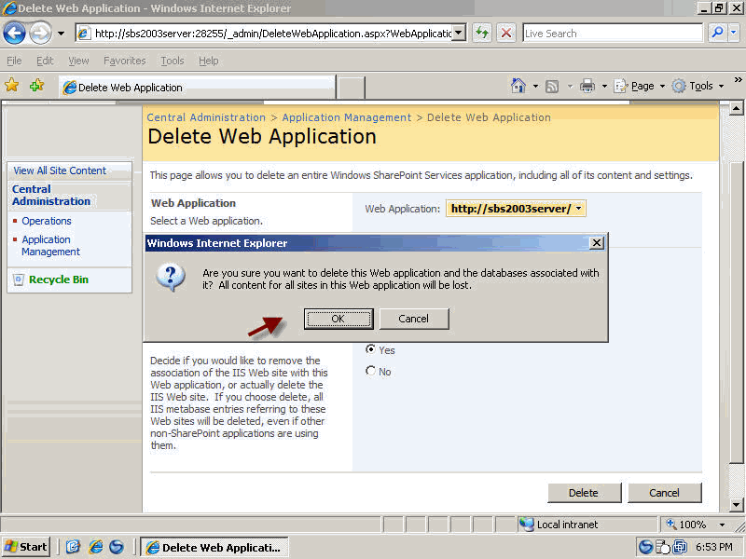Click the Search magnifier icon

(716, 33)
